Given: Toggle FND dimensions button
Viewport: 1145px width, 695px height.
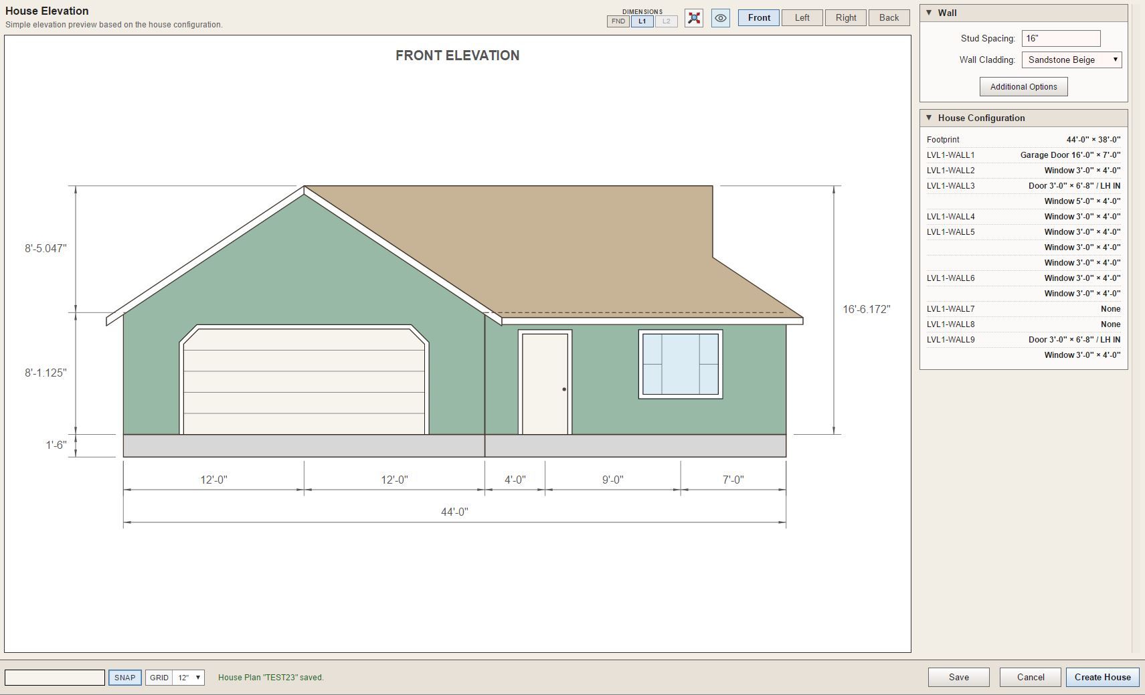Looking at the screenshot, I should coord(618,21).
